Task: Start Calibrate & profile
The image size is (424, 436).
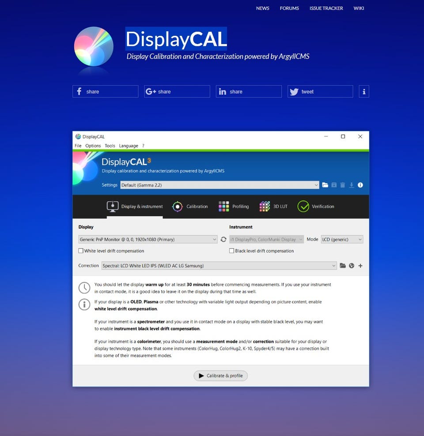Action: pos(221,376)
